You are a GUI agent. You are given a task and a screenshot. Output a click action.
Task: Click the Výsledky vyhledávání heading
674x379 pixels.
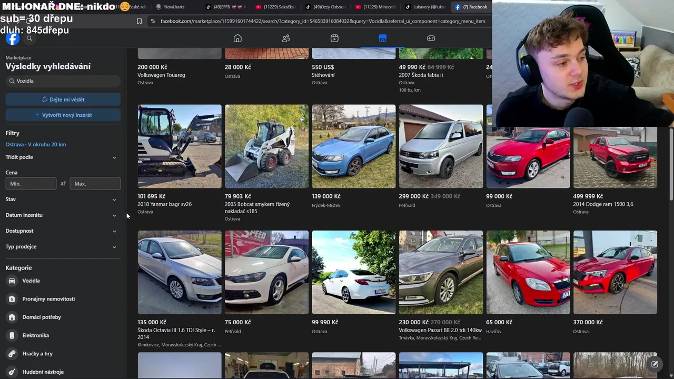pos(48,66)
